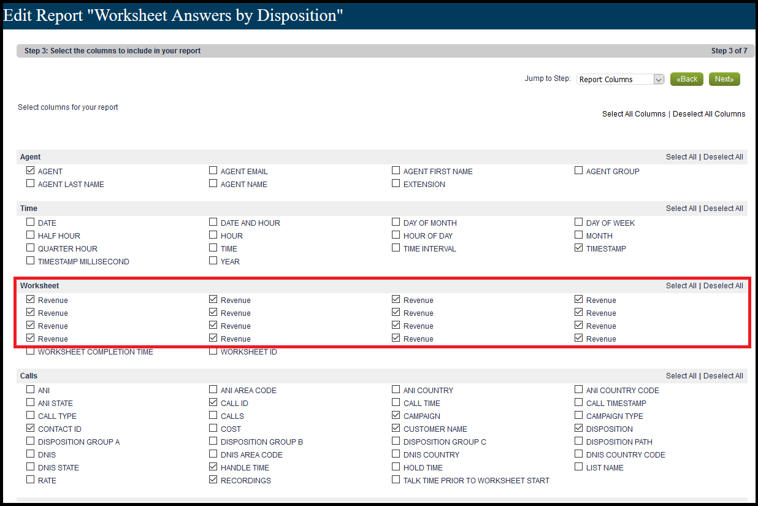This screenshot has width=758, height=506.
Task: Check the TIME INTERVAL checkbox
Action: pyautogui.click(x=396, y=248)
